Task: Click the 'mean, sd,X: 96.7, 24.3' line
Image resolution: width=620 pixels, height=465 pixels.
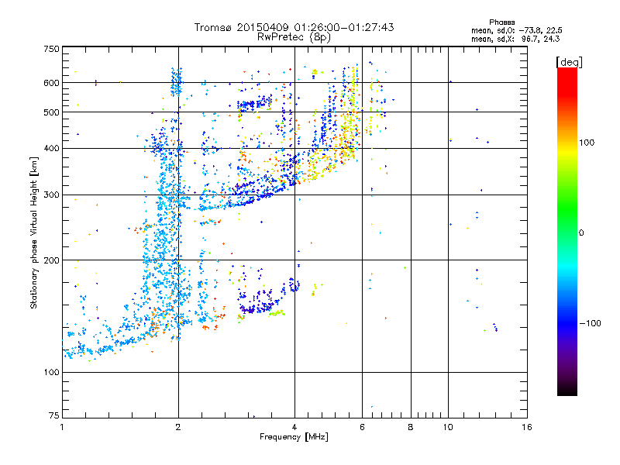Action: 515,39
